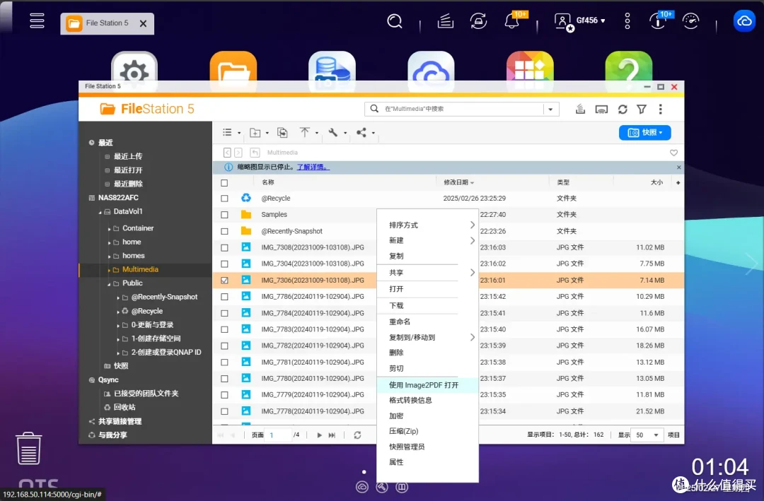Click the parent folder up-arrow icon
The height and width of the screenshot is (501, 764).
pos(255,153)
